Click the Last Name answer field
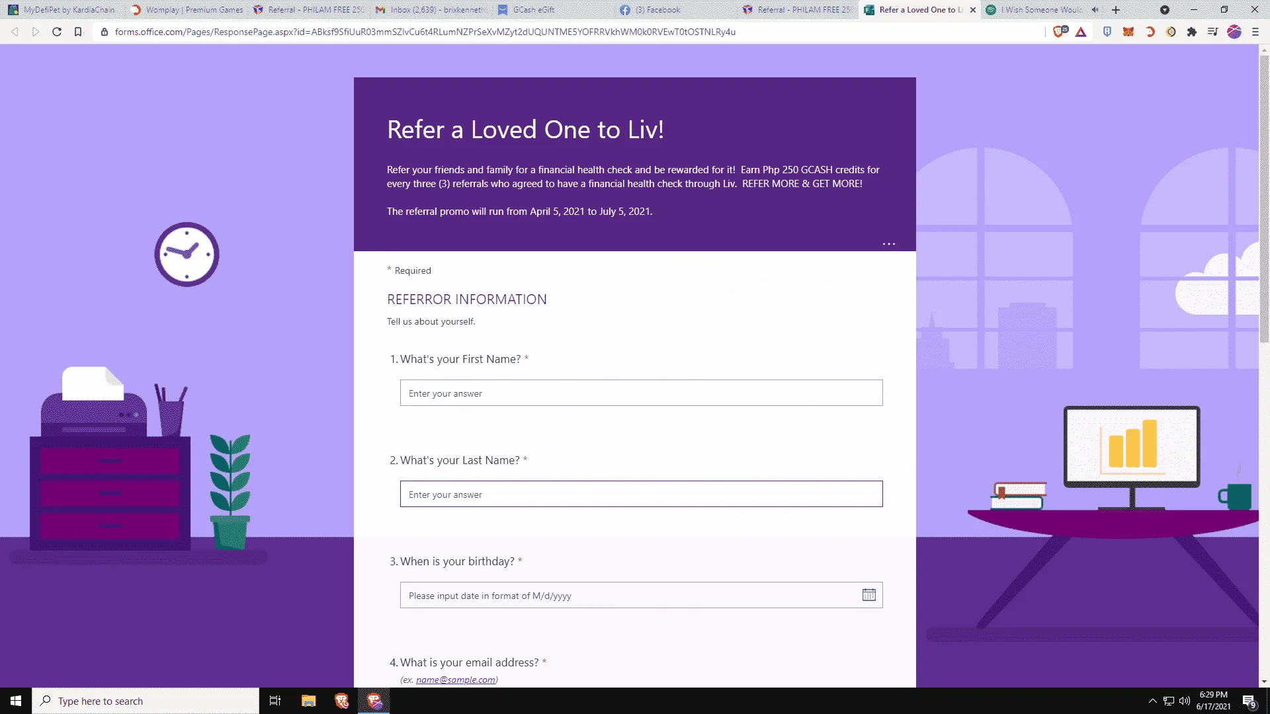The image size is (1270, 714). 641,494
